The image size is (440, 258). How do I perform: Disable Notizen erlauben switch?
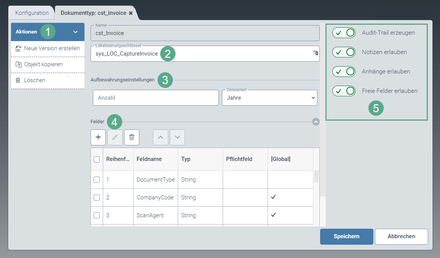click(344, 52)
